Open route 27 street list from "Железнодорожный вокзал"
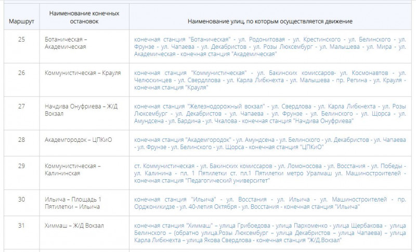 pyautogui.click(x=269, y=113)
